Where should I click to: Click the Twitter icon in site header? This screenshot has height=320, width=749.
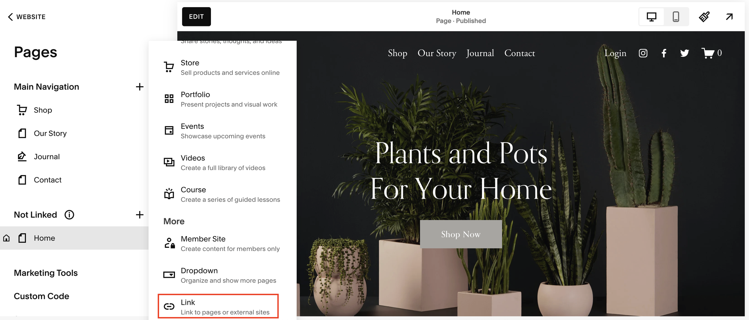684,53
